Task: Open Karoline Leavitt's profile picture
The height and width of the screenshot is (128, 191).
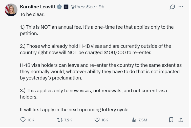Action: tap(11, 10)
